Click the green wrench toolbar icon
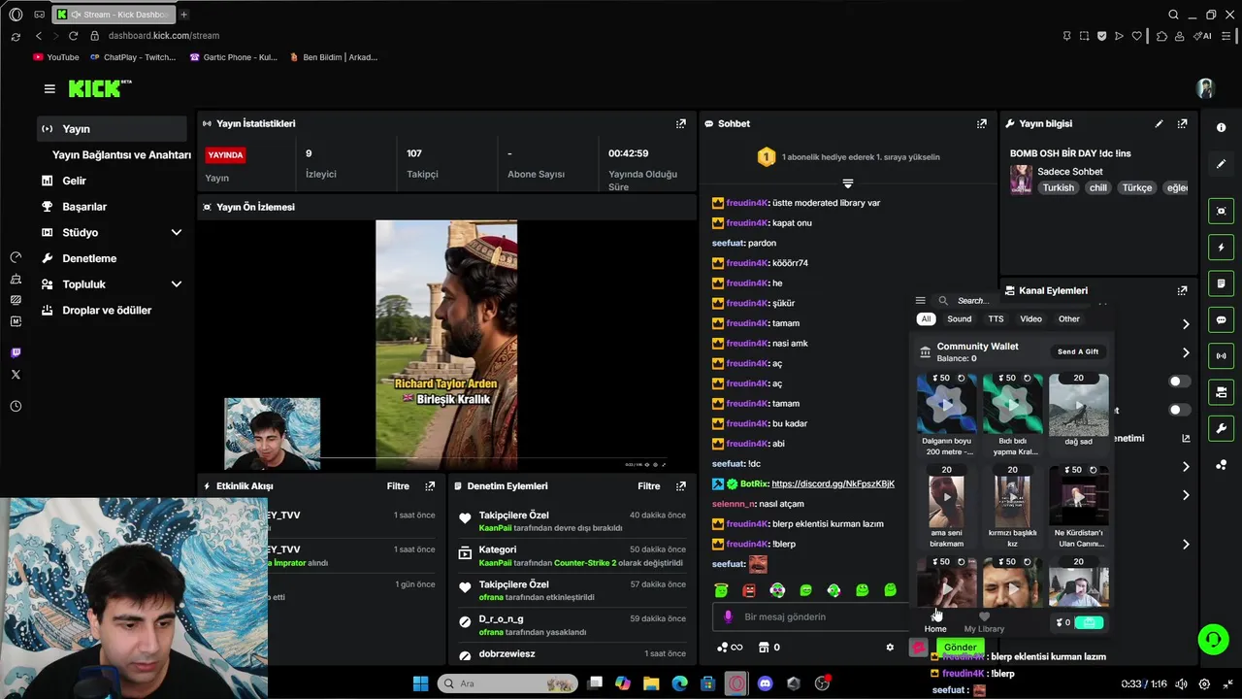Screen dimensions: 1242x699 pyautogui.click(x=1222, y=428)
